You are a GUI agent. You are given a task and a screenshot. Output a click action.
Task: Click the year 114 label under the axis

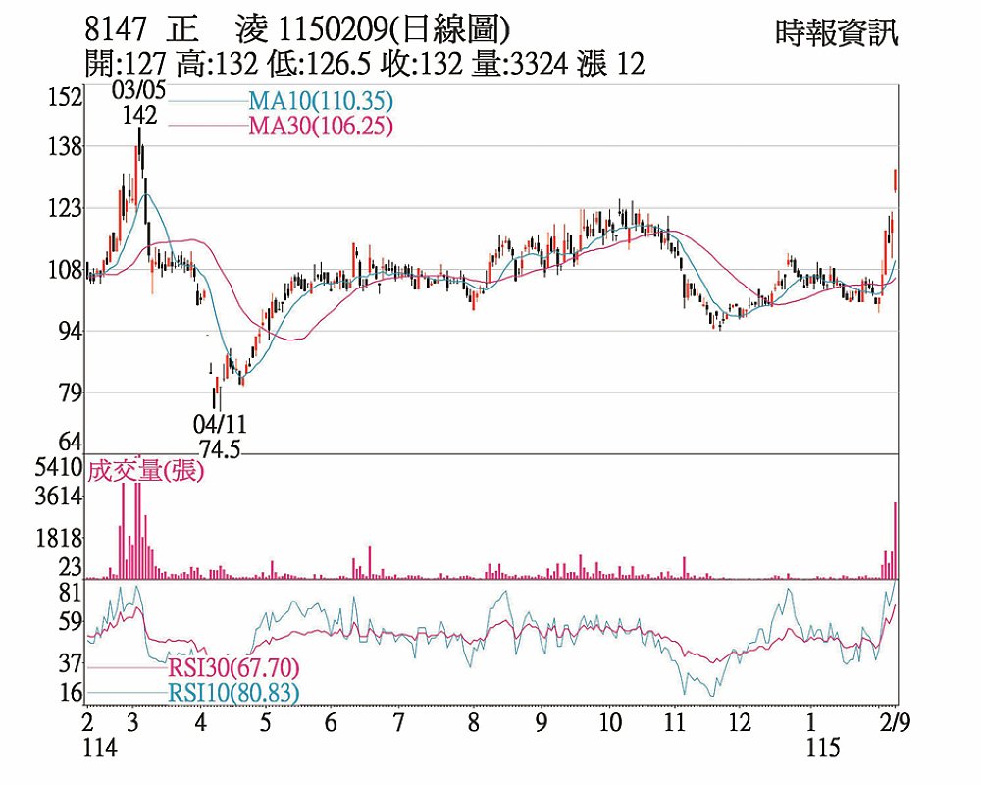pyautogui.click(x=101, y=748)
